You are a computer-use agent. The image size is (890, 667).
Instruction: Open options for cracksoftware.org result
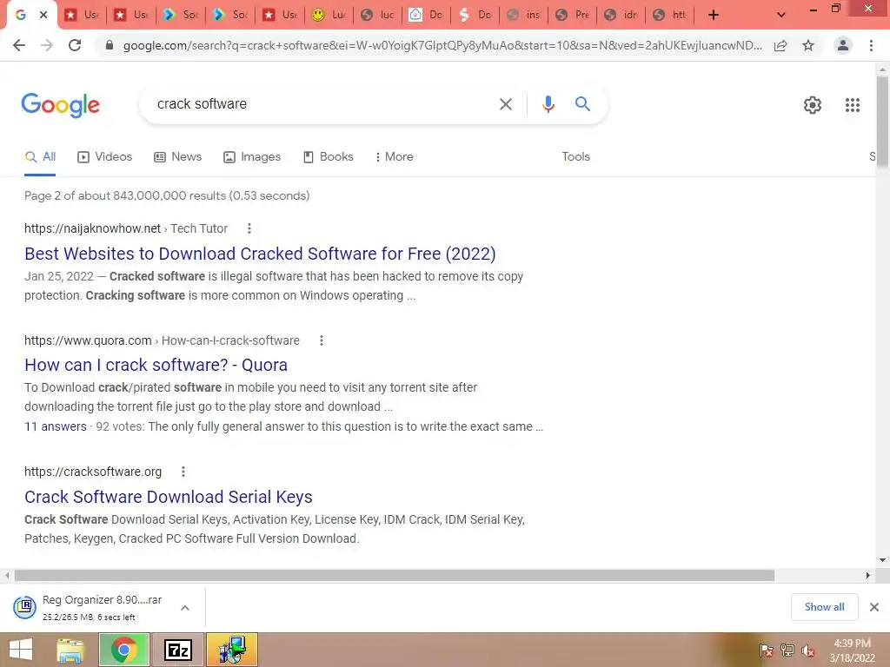point(183,472)
